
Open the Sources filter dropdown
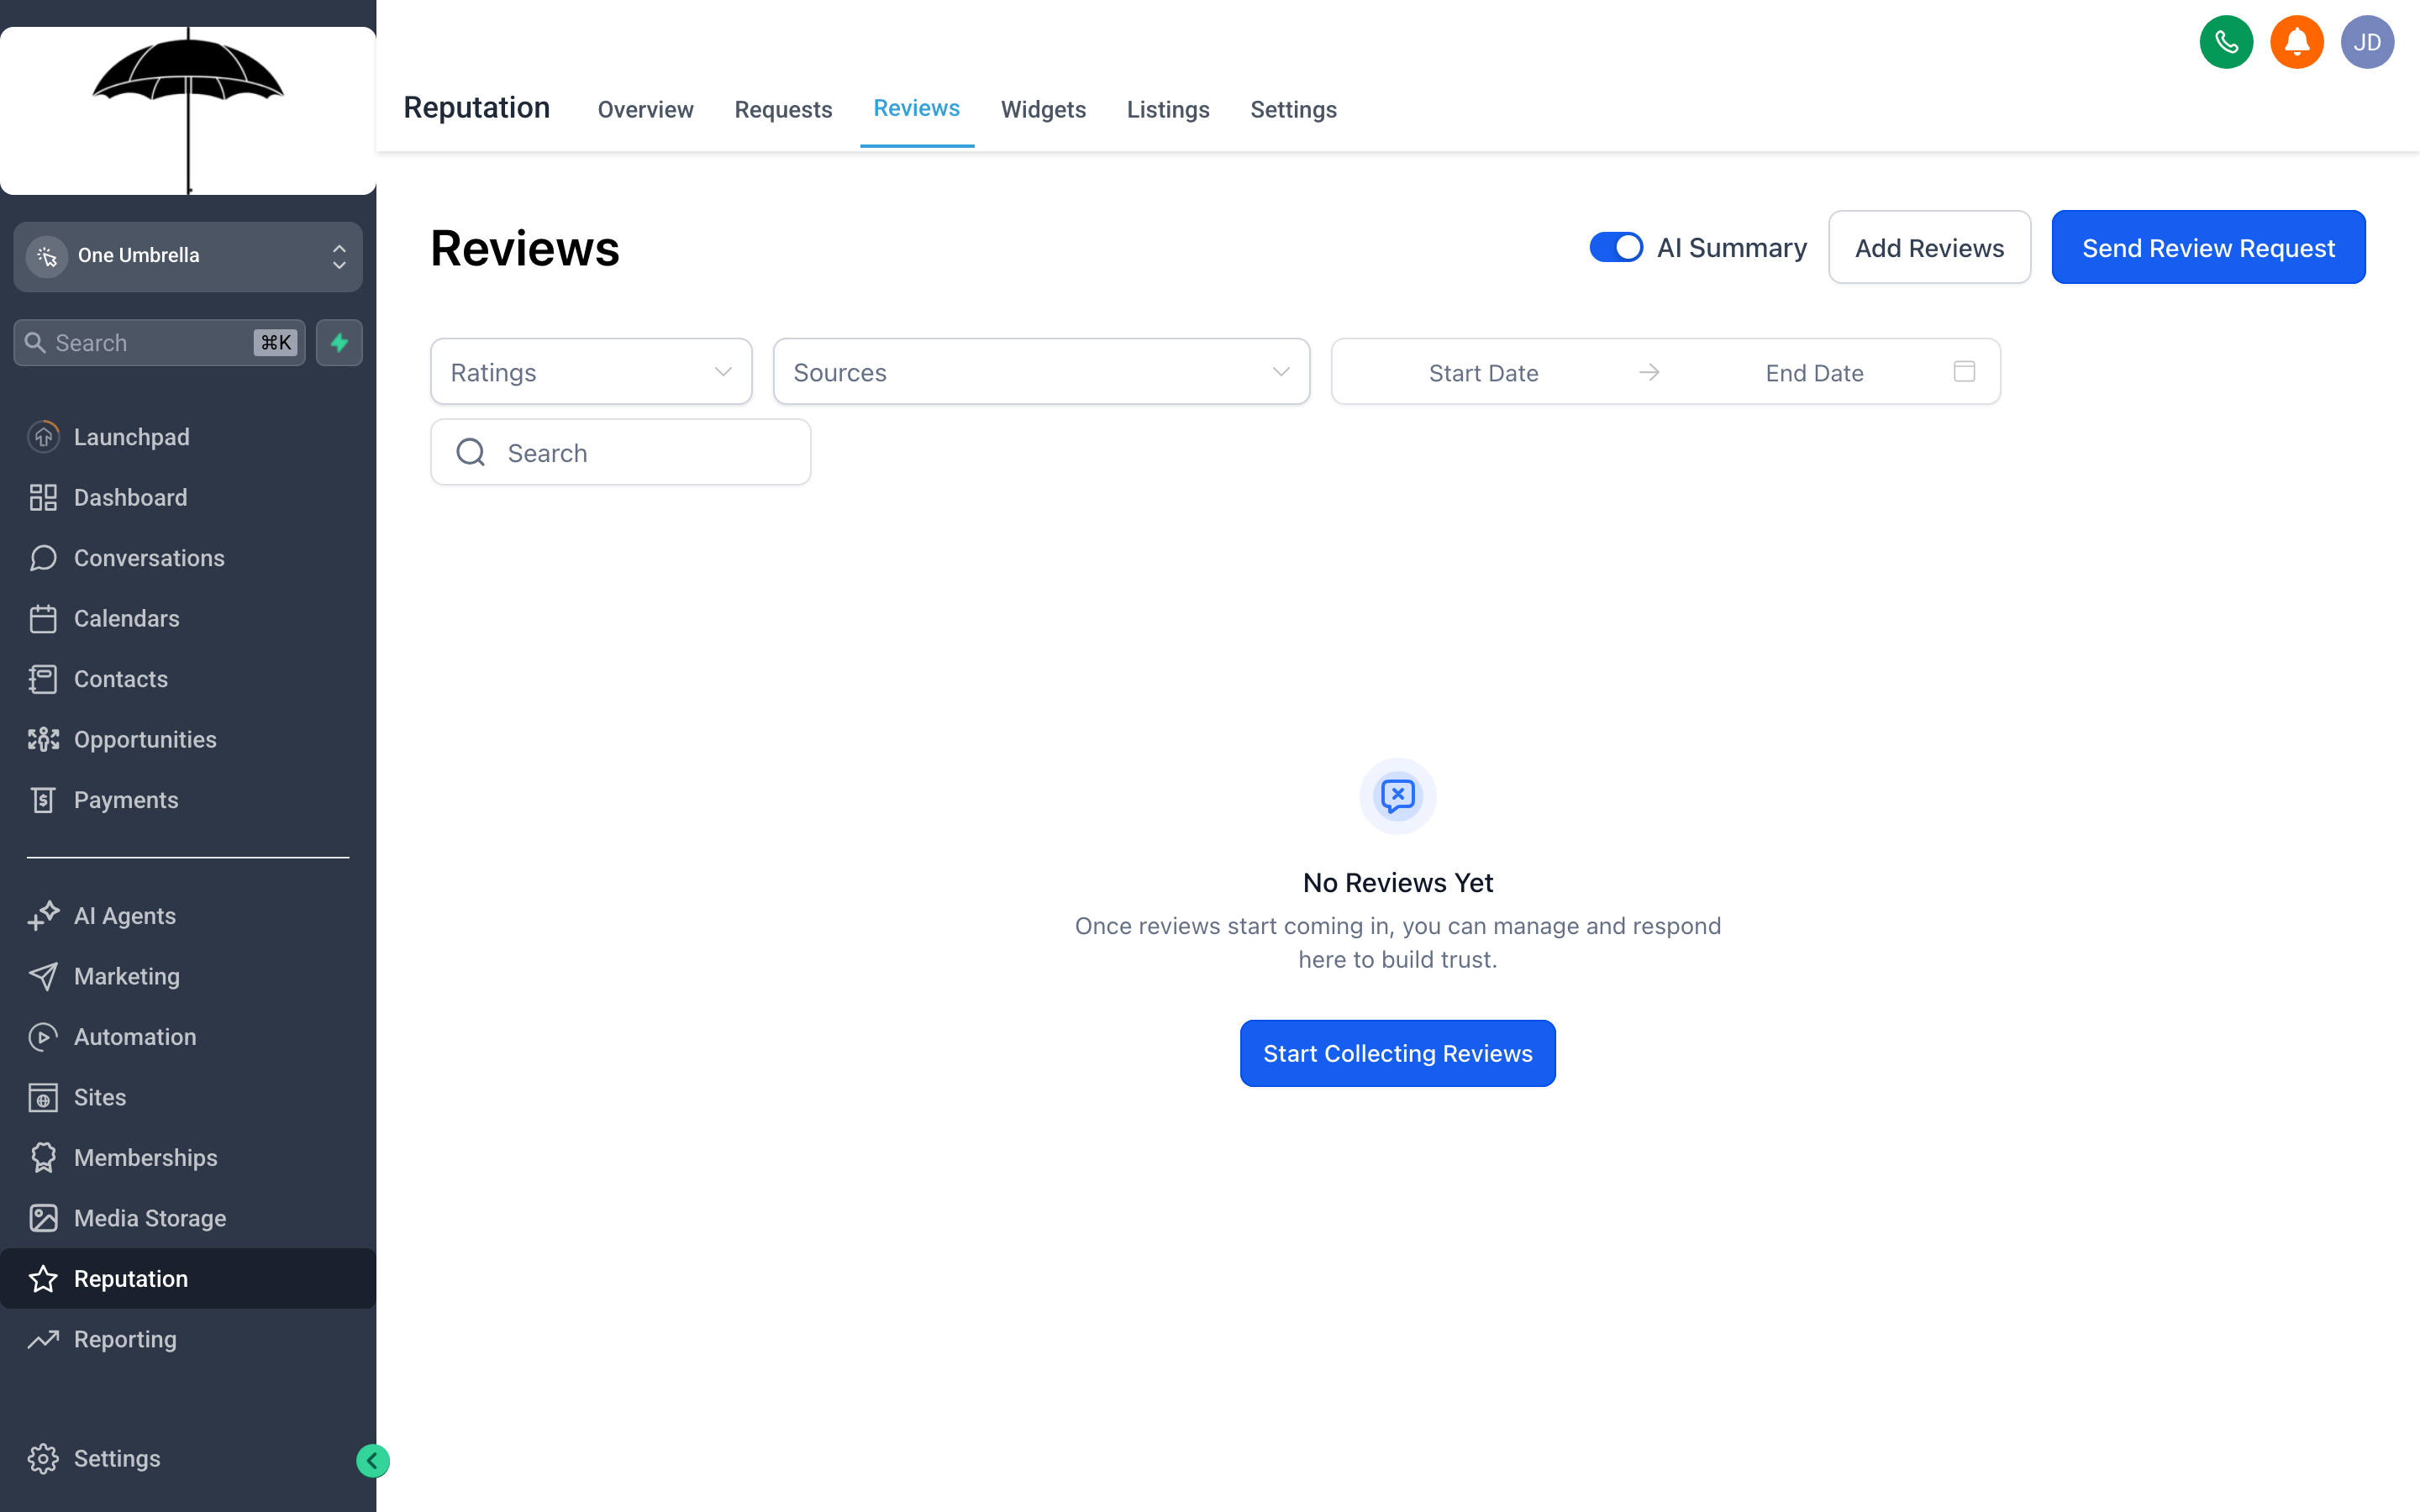(1041, 372)
